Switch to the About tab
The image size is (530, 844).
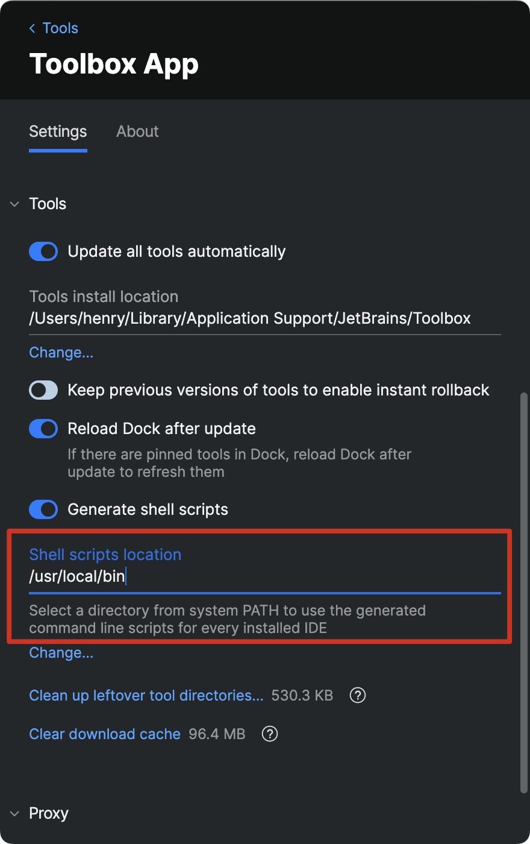pyautogui.click(x=137, y=131)
